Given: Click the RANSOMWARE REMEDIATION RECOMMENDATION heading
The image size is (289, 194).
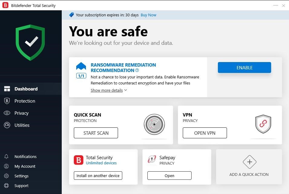Looking at the screenshot, I should point(123,67).
